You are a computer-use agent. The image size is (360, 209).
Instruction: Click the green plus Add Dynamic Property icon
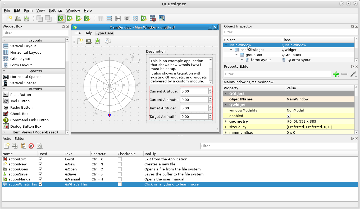[336, 74]
